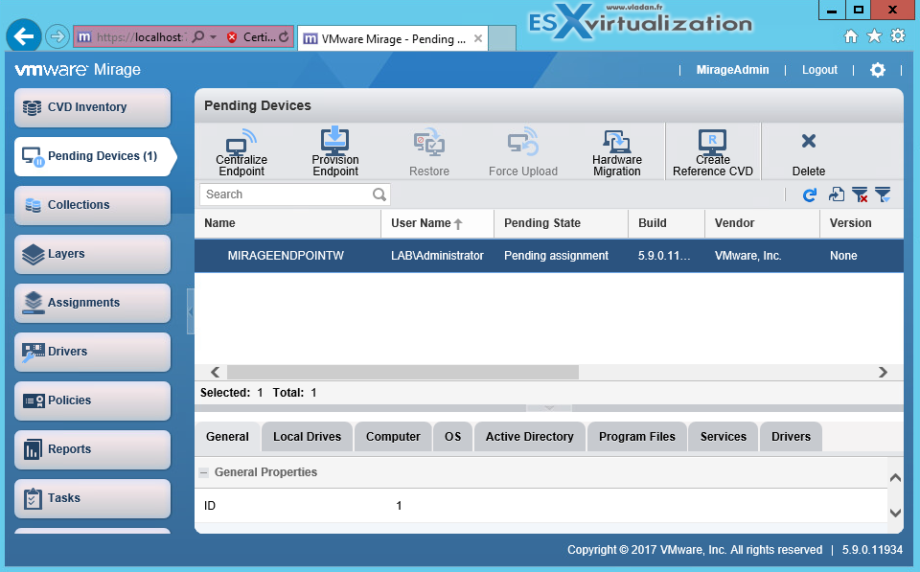Image resolution: width=920 pixels, height=572 pixels.
Task: Click the certificate error indicator
Action: click(251, 37)
